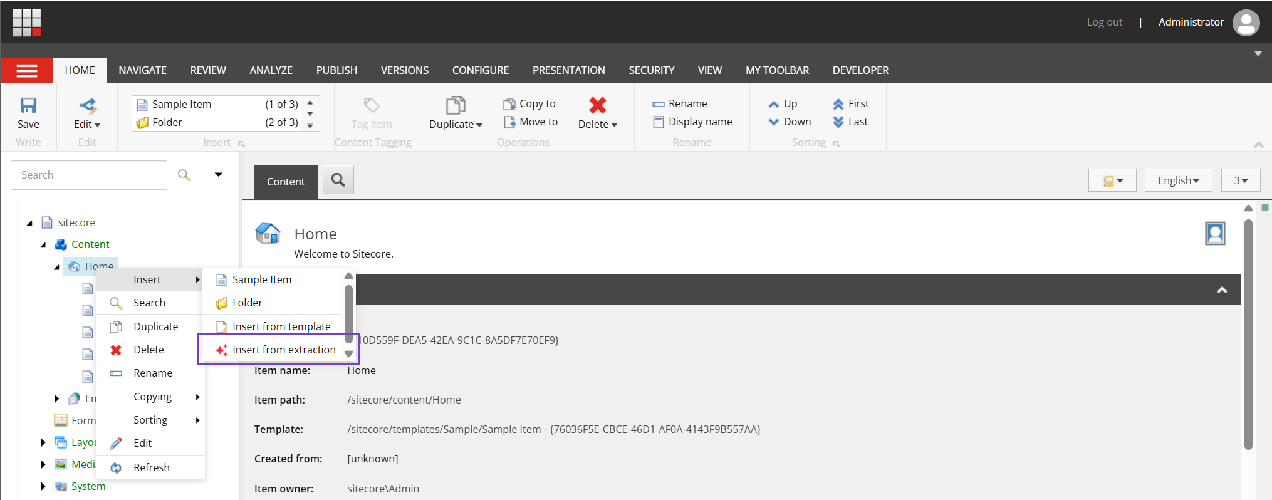Click the Duplicate icon in ribbon

tap(456, 105)
